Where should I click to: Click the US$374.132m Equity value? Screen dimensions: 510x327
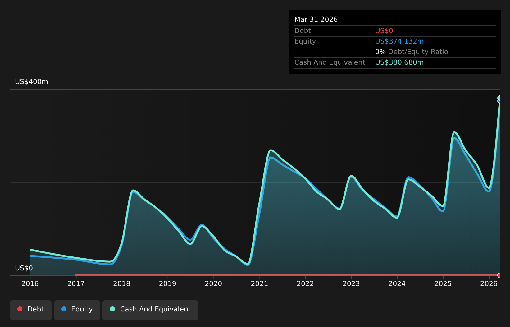[x=399, y=41]
